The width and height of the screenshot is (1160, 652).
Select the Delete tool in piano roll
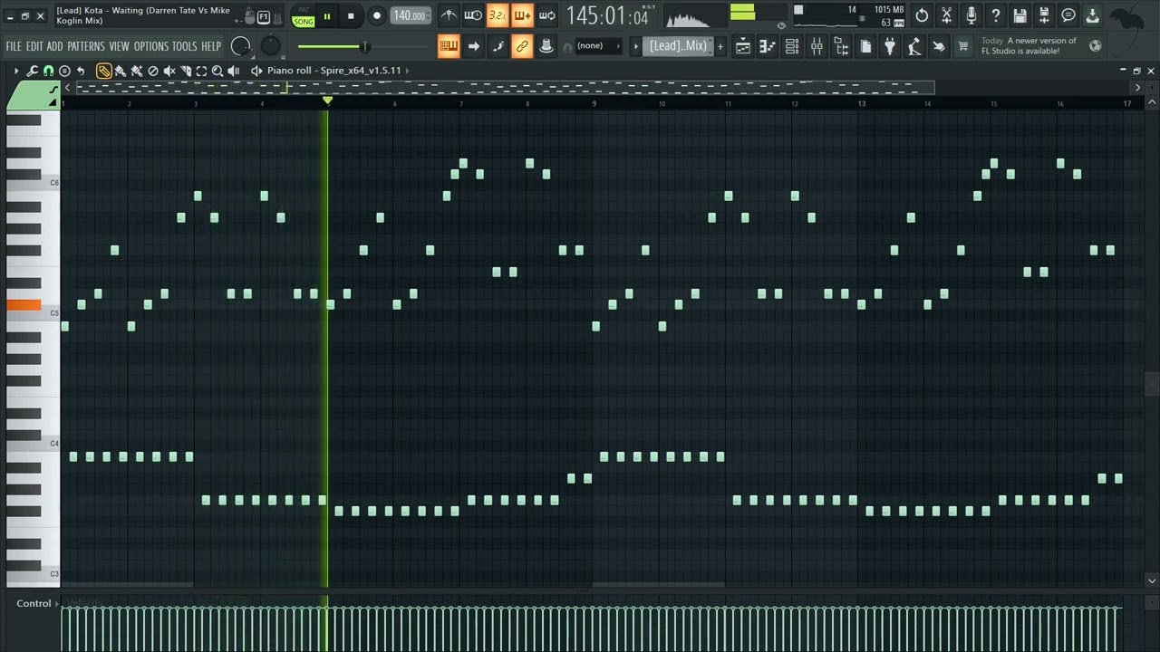152,71
